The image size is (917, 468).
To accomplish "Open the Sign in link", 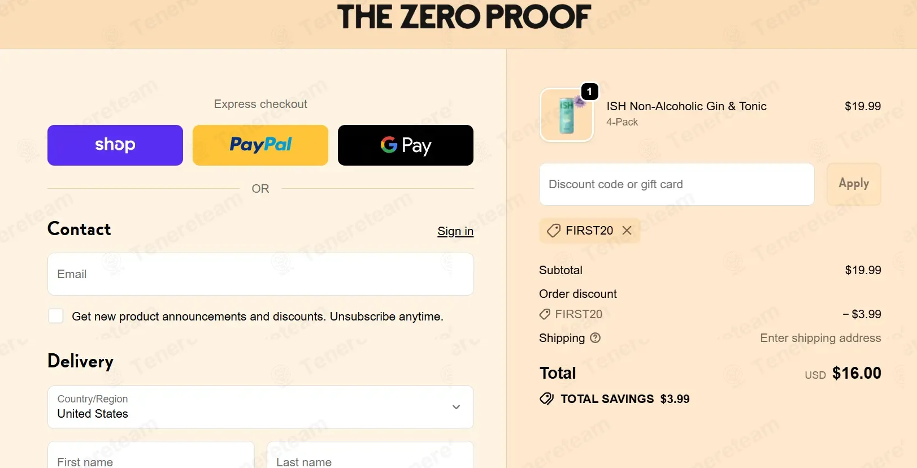I will click(455, 231).
